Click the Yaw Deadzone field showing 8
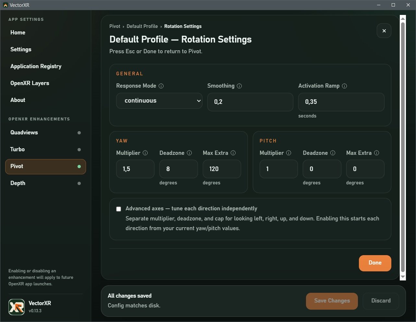This screenshot has width=416, height=322. pos(178,169)
